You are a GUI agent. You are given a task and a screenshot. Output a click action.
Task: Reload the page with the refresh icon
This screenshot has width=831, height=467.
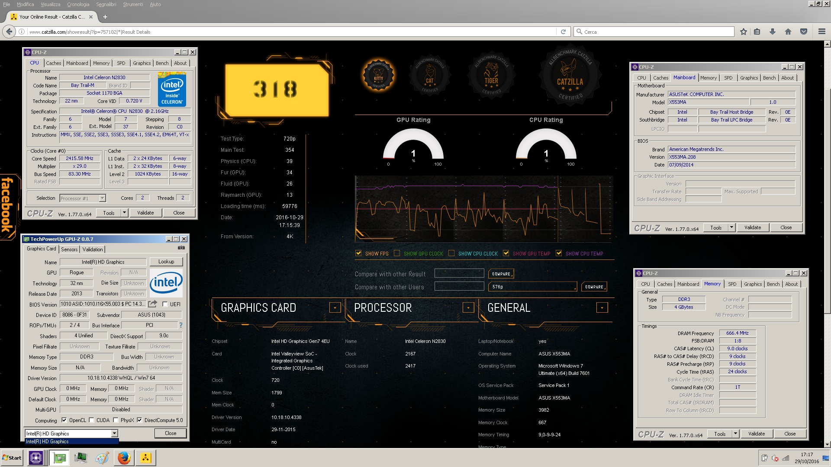pos(563,32)
